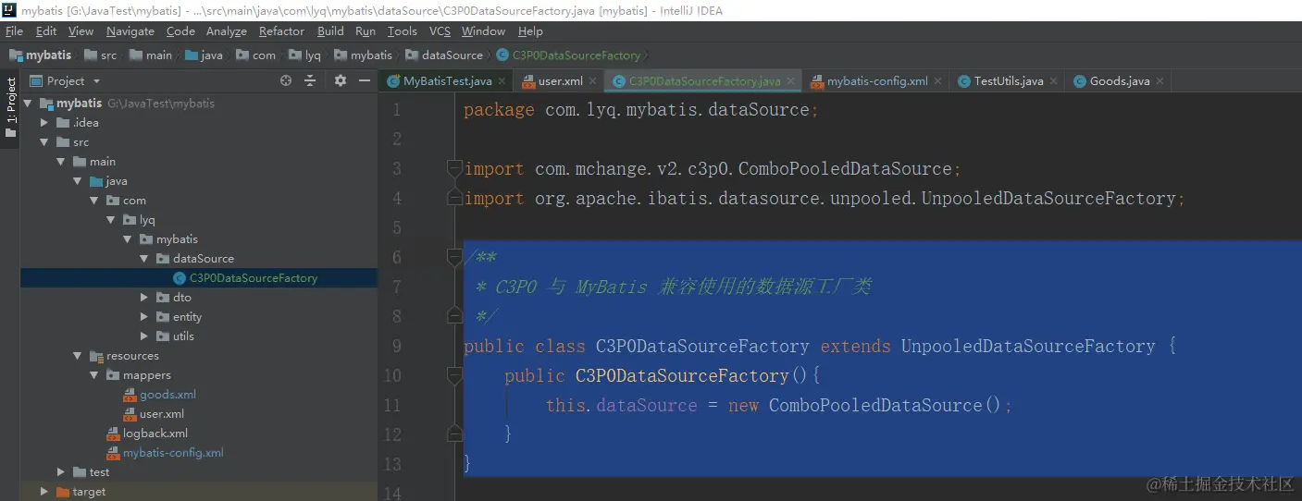Fold the constructor at line 10
1302x501 pixels.
(x=454, y=375)
